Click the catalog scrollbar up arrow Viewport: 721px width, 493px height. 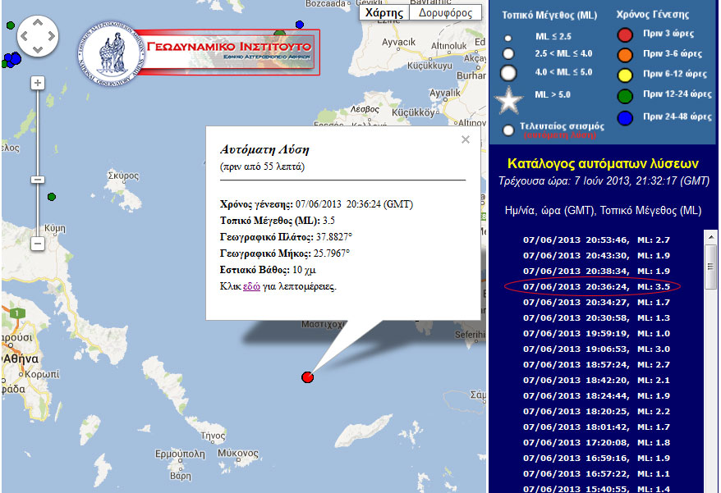click(x=710, y=236)
